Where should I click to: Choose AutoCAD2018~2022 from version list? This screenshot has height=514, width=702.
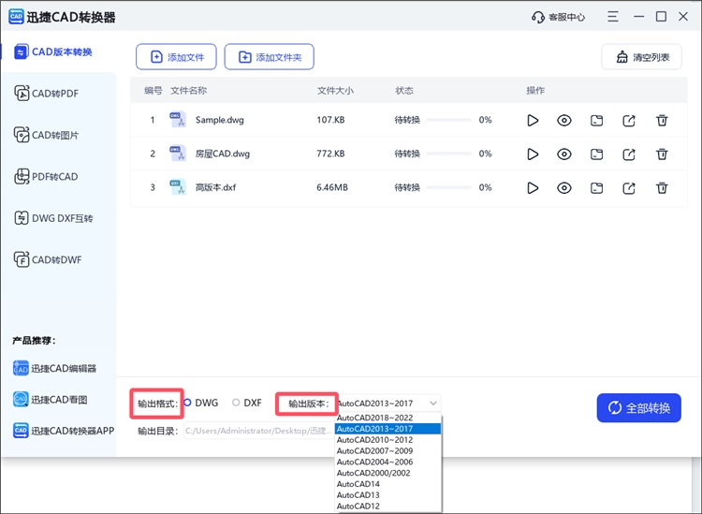(x=374, y=418)
